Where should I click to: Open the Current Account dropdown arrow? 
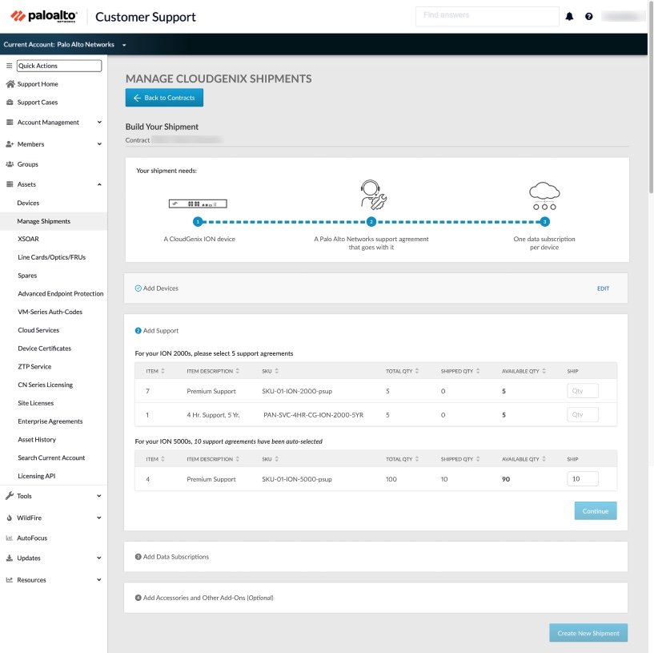pyautogui.click(x=124, y=45)
